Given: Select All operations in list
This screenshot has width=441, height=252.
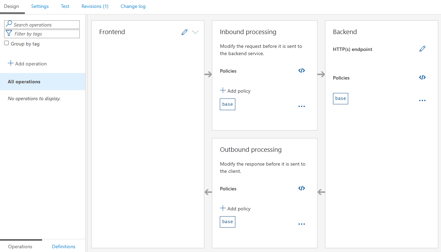Looking at the screenshot, I should pyautogui.click(x=43, y=82).
